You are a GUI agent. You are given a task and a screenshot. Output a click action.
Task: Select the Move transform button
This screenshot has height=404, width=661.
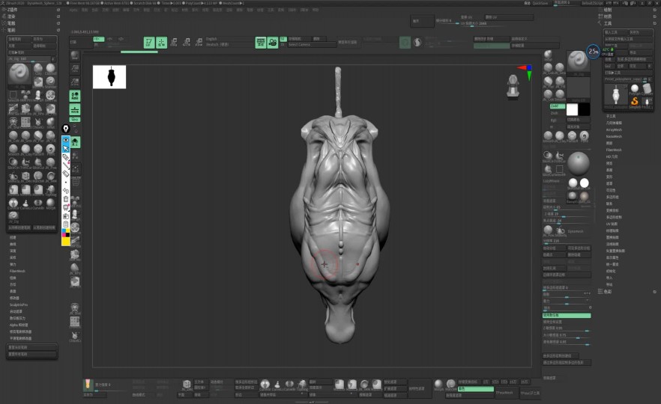(x=174, y=43)
